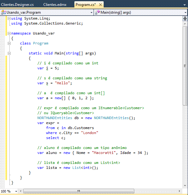188x195 pixels.
Task: Click the comment '// ou IQueryable<Customer>'
Action: 66,113
